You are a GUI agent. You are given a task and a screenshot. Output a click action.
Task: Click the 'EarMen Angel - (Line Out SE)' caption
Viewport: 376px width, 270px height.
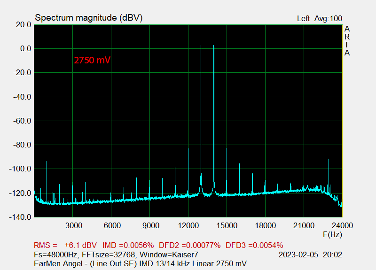pos(86,263)
